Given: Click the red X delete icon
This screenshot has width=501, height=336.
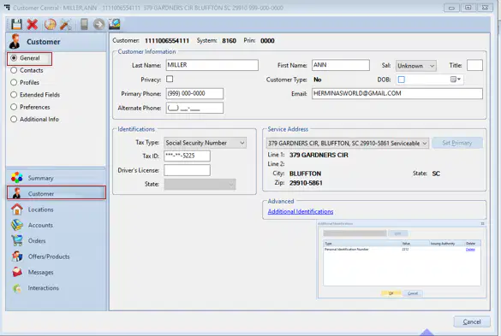Looking at the screenshot, I should 33,24.
